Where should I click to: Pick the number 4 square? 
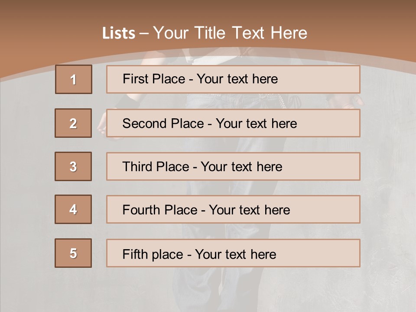[73, 209]
